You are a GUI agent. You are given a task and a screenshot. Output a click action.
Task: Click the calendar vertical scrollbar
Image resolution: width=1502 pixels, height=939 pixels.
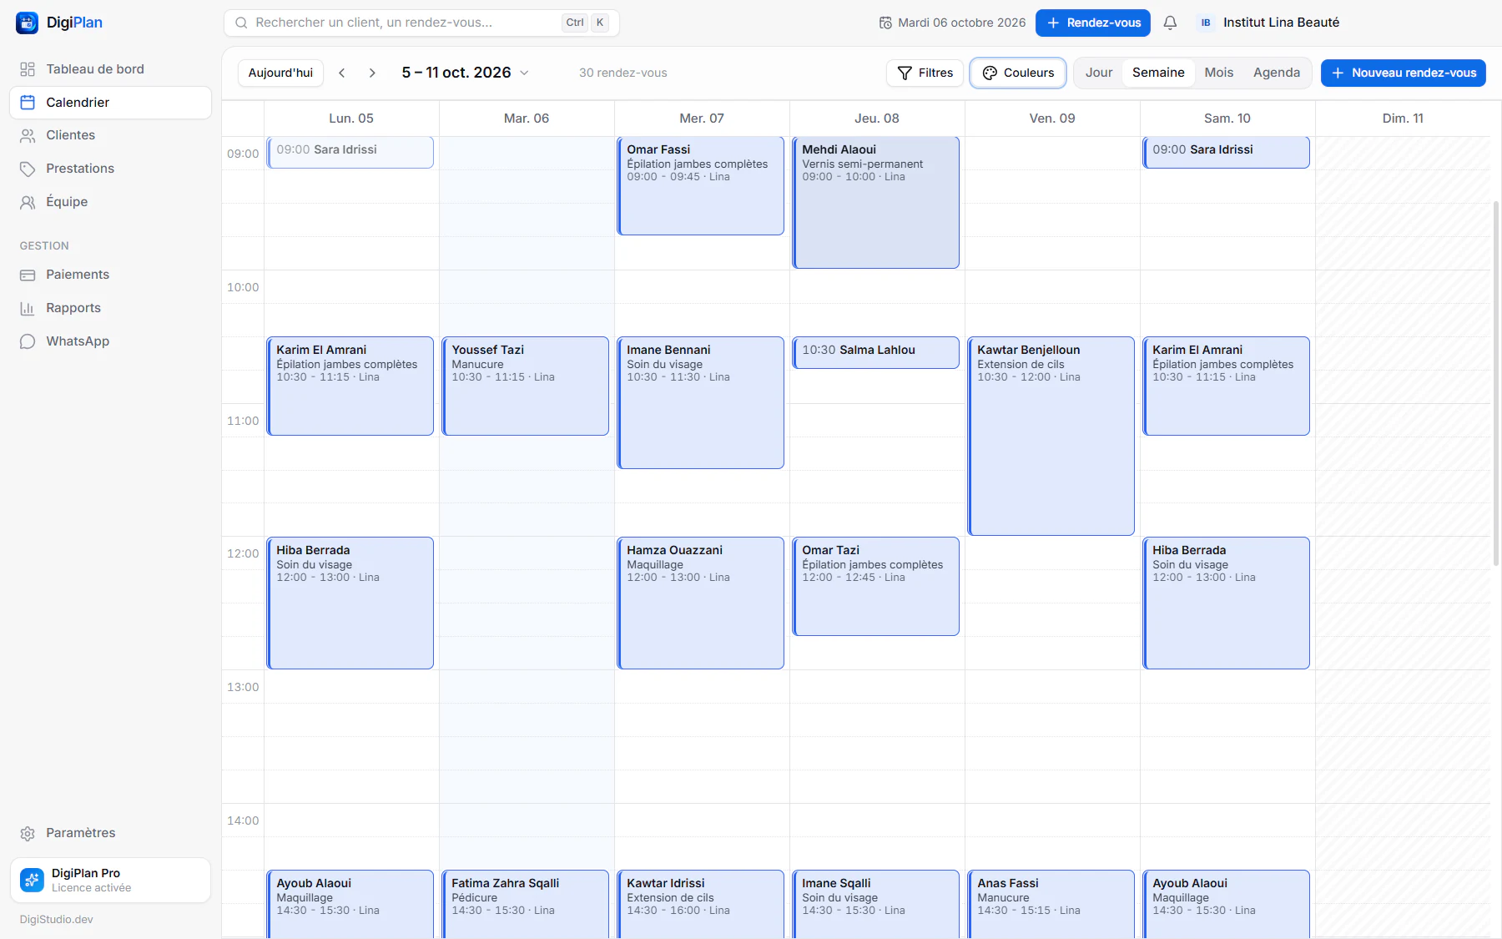point(1496,384)
